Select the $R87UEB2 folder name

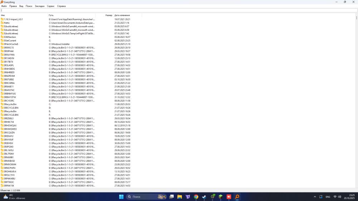9,80
